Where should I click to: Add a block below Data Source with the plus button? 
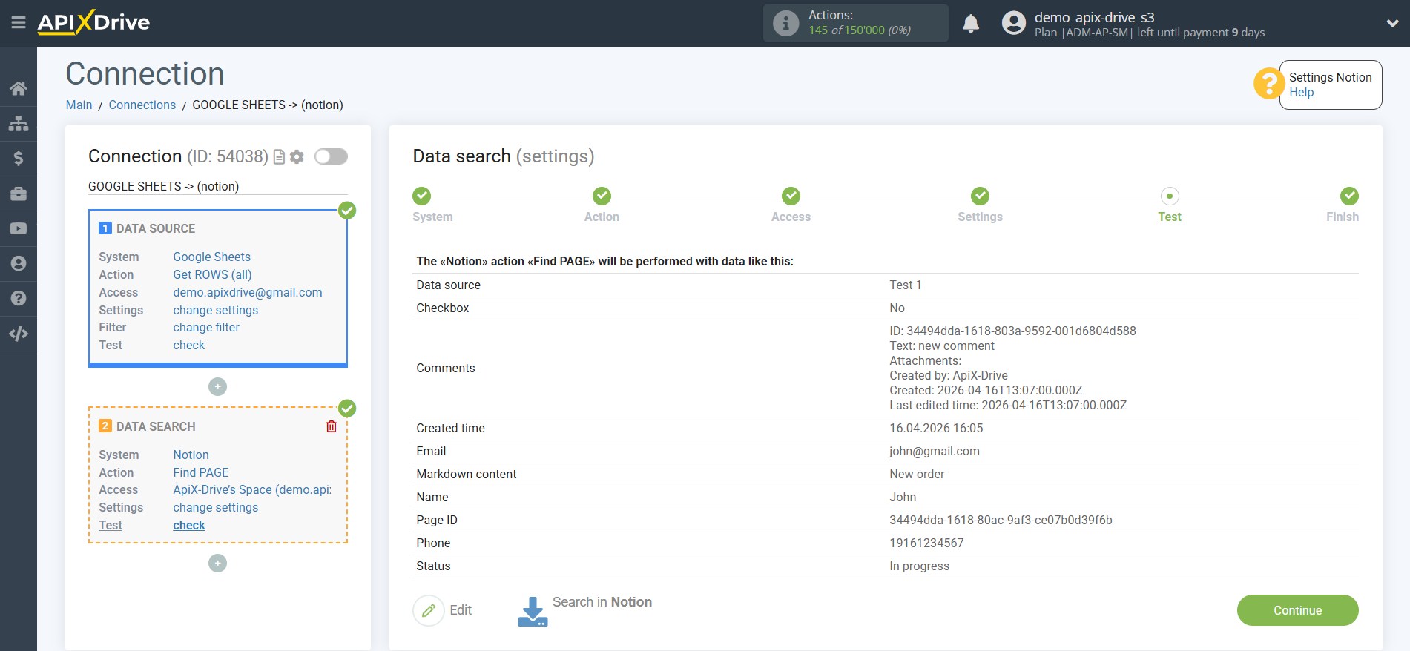217,386
